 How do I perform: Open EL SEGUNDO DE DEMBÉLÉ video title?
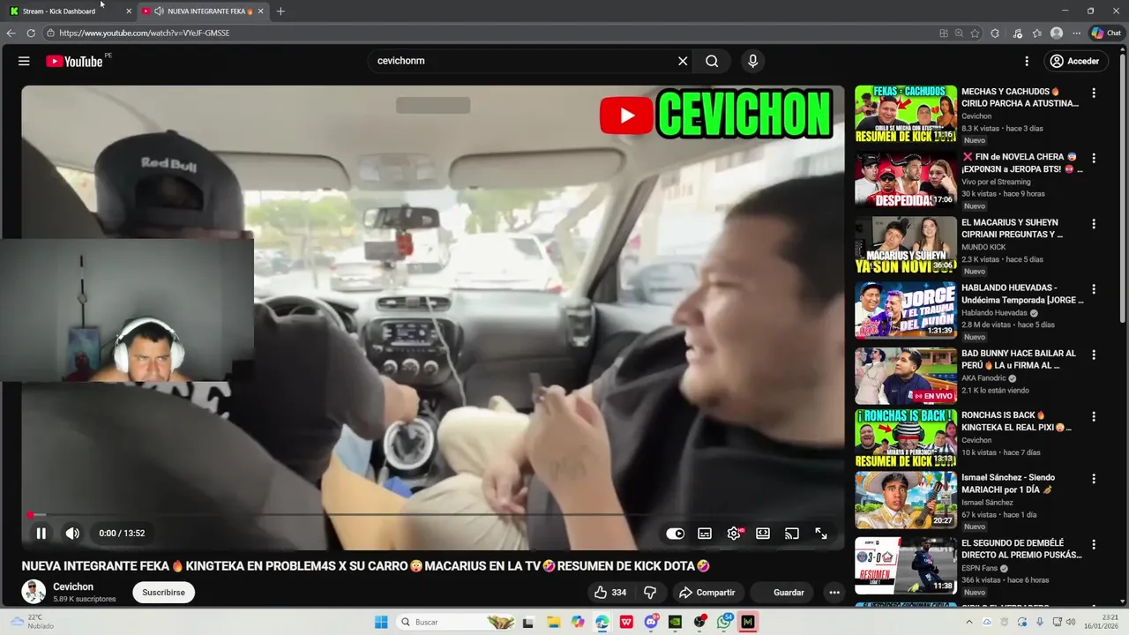pyautogui.click(x=1021, y=549)
